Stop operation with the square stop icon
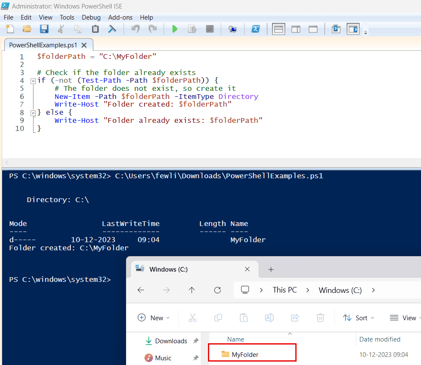Image resolution: width=421 pixels, height=365 pixels. click(x=210, y=29)
